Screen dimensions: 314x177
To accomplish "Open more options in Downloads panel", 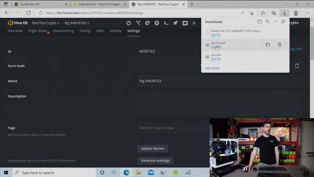I will (x=275, y=22).
